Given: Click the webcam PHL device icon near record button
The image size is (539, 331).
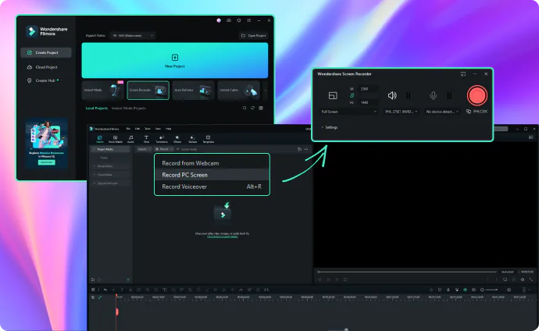Looking at the screenshot, I should tap(469, 112).
